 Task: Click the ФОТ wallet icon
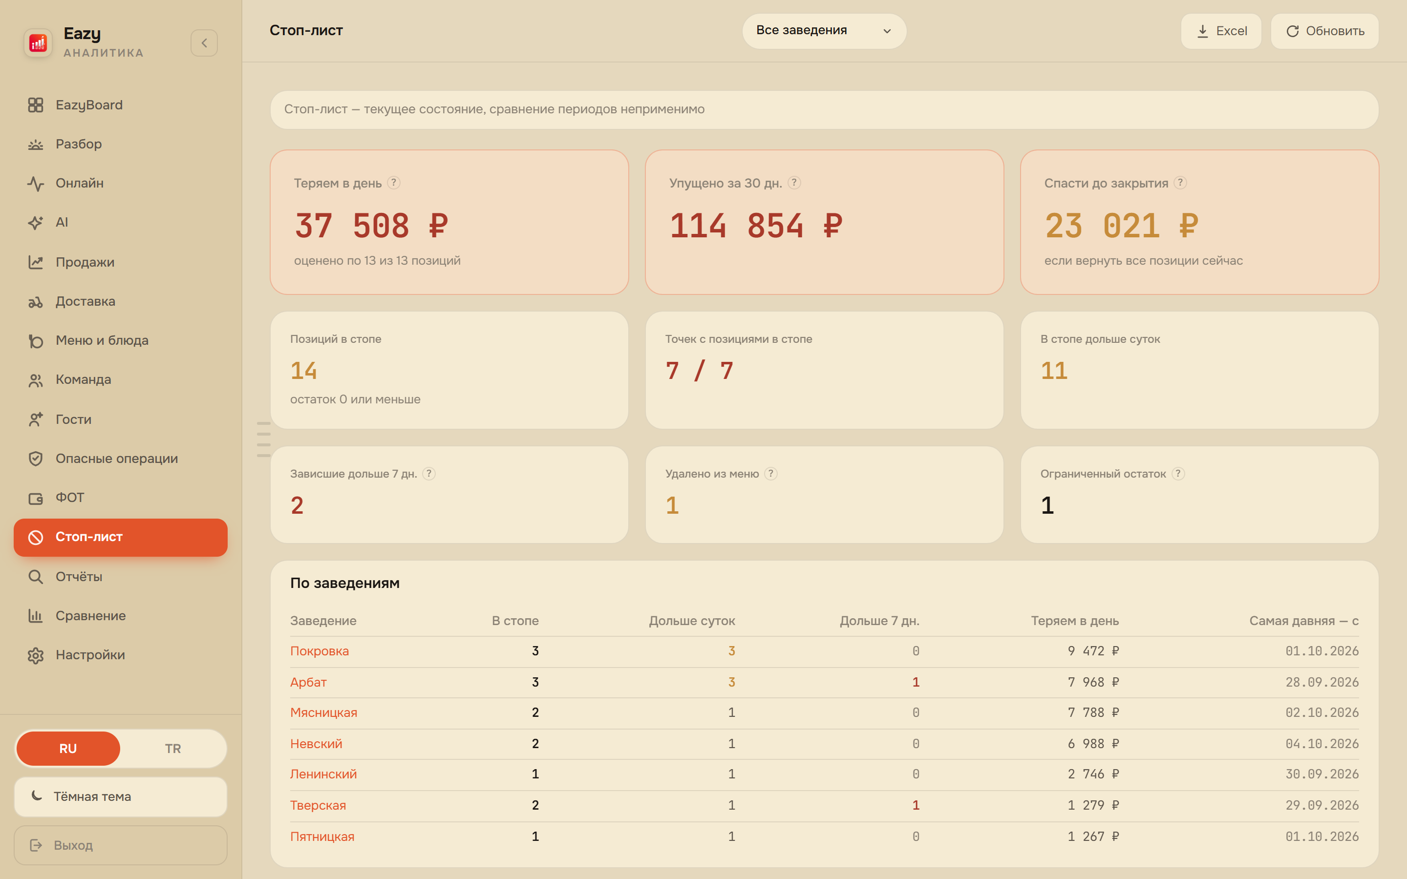(36, 498)
